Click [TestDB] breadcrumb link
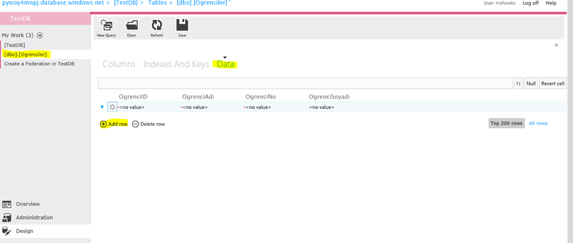573x243 pixels. coord(126,3)
